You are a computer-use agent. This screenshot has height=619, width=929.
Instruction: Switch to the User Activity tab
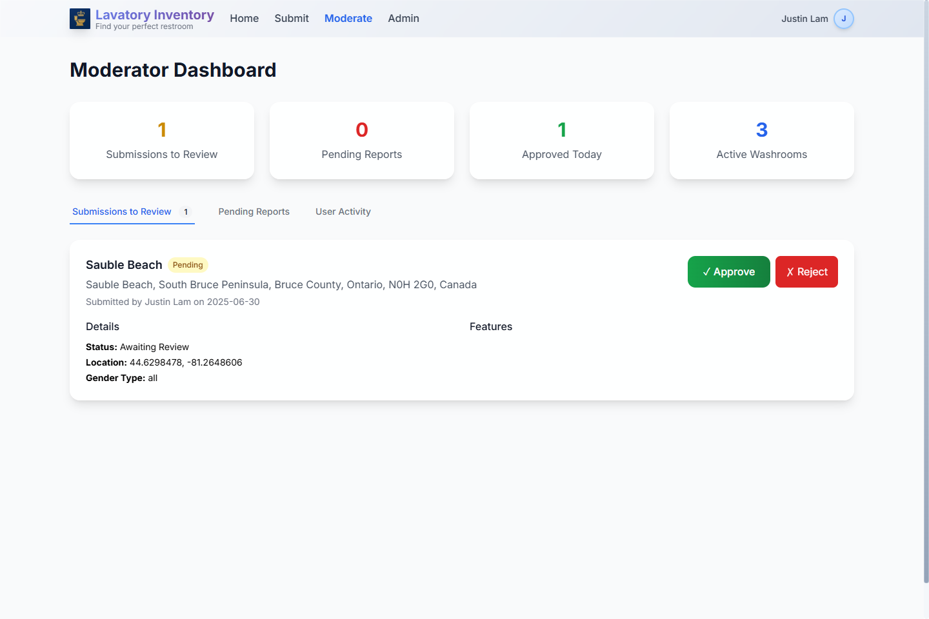343,211
